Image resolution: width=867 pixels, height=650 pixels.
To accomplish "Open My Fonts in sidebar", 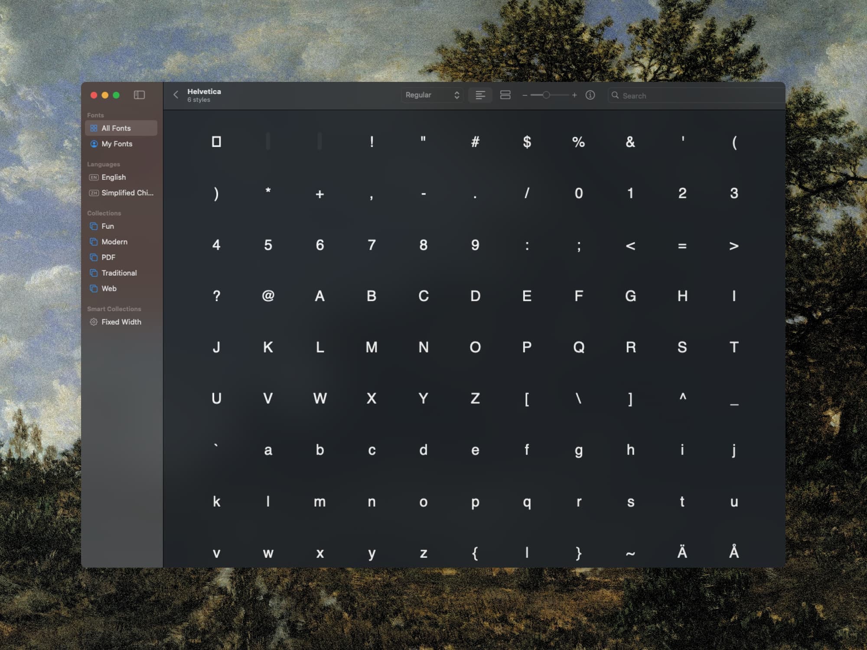I will coord(117,144).
